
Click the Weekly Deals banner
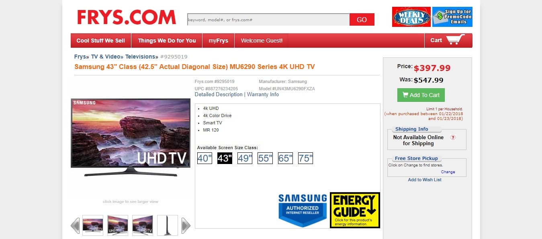coord(411,17)
